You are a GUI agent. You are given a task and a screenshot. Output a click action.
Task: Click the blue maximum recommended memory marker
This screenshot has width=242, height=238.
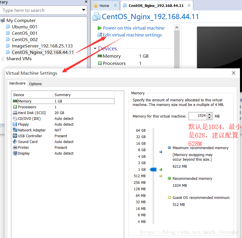tap(161, 152)
